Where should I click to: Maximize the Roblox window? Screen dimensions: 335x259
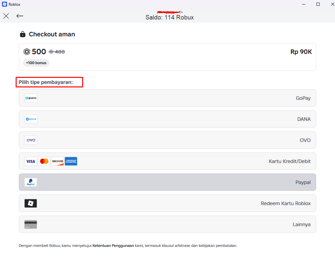pyautogui.click(x=318, y=4)
